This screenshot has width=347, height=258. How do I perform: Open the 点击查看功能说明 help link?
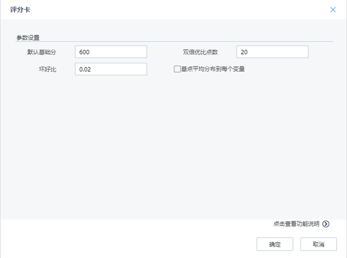click(296, 224)
